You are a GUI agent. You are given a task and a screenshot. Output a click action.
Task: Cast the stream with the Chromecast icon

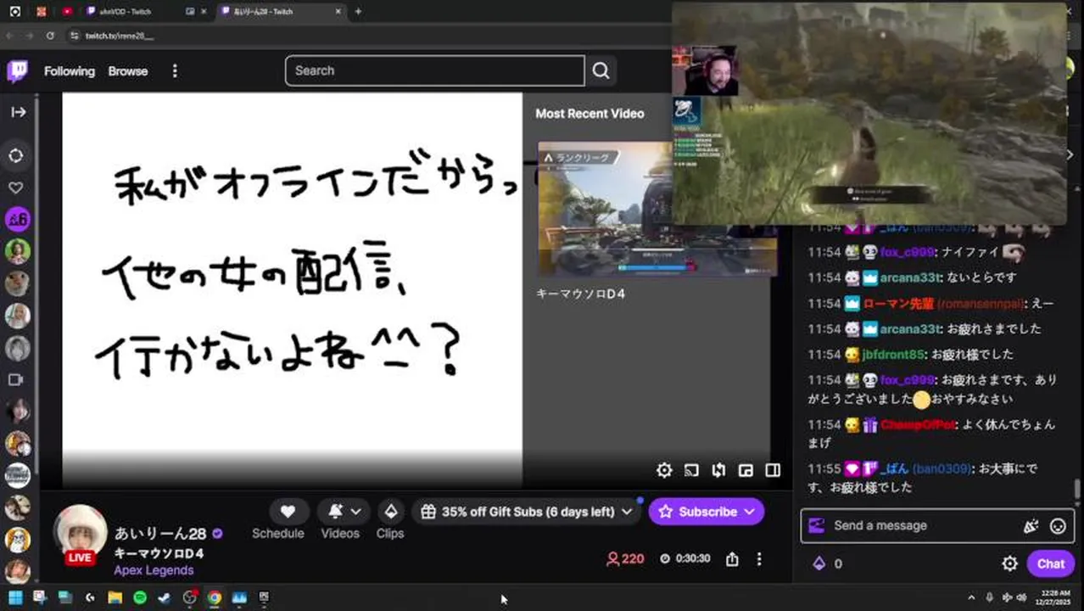691,470
